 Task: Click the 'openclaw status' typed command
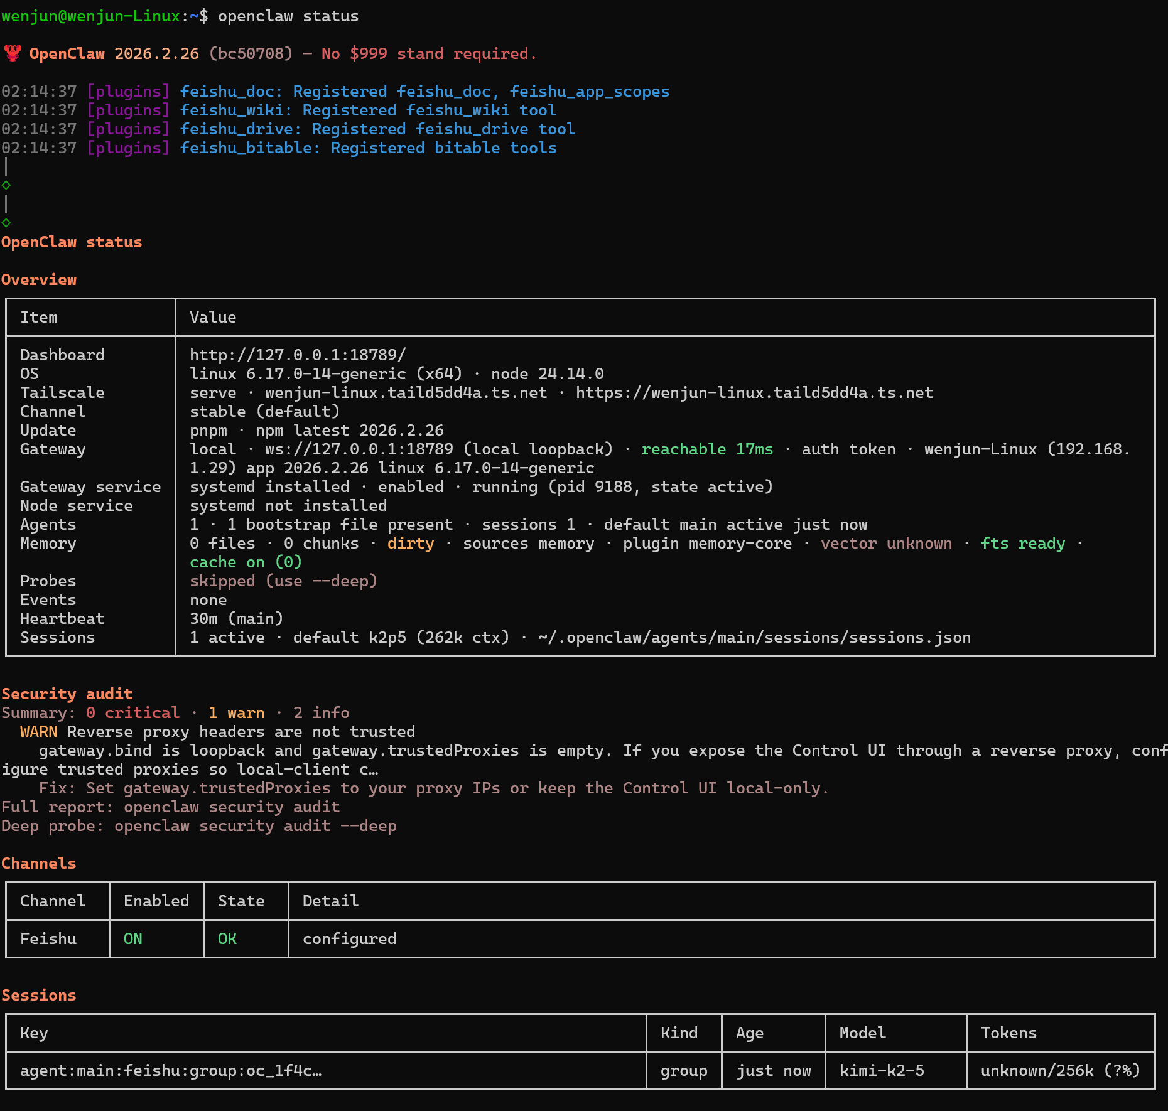click(288, 16)
